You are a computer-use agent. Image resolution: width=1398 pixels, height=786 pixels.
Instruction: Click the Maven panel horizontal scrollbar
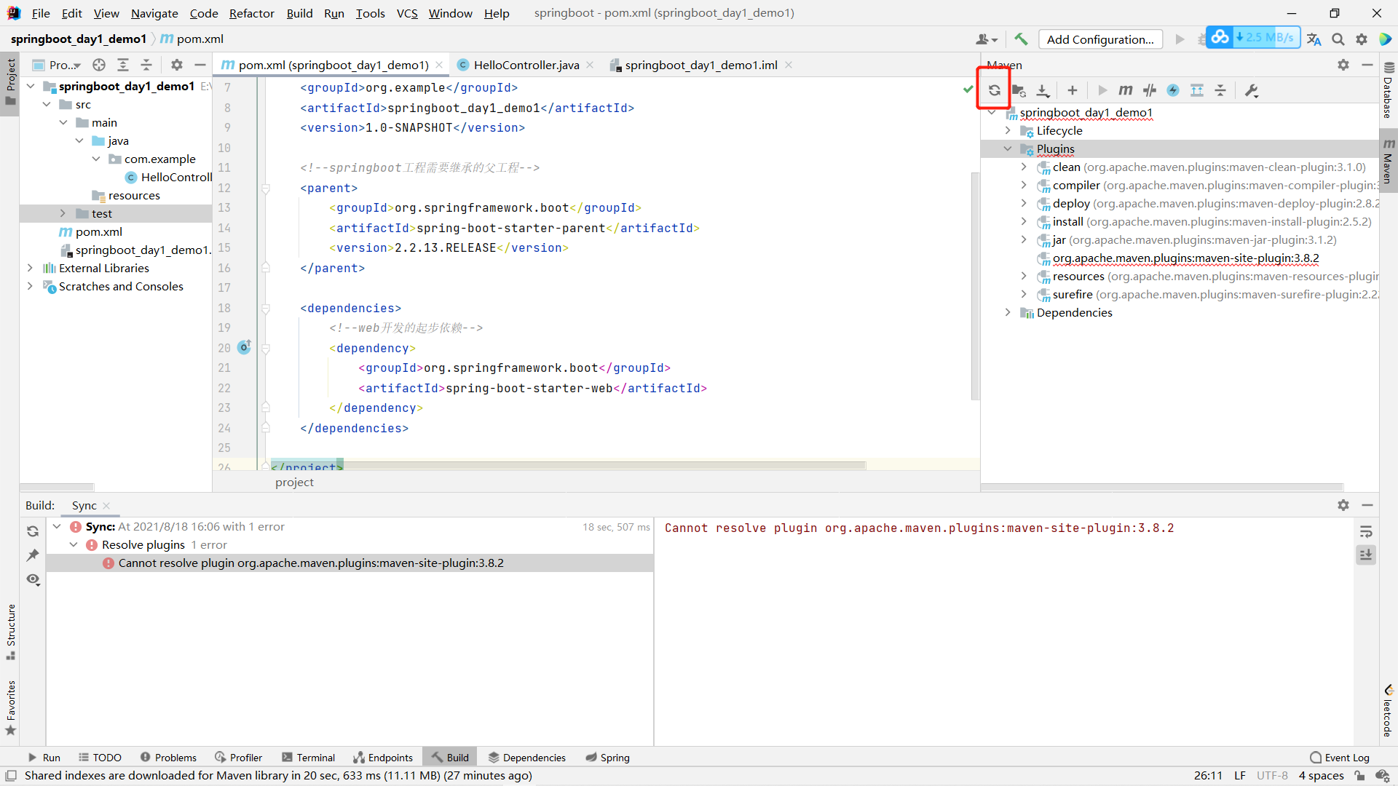[x=1162, y=487]
